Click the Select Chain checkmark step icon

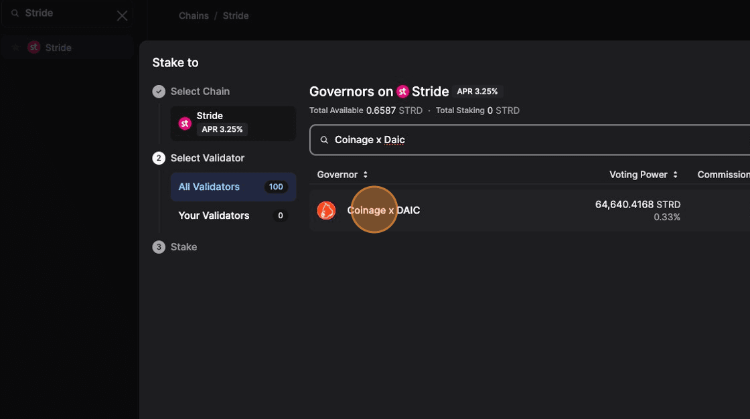point(159,92)
